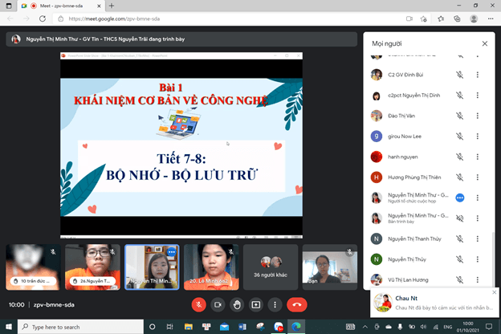Open more options for the meeting host row
The image size is (501, 334).
[478, 198]
